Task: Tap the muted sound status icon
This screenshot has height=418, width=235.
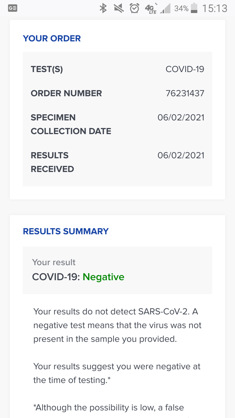Action: (119, 8)
